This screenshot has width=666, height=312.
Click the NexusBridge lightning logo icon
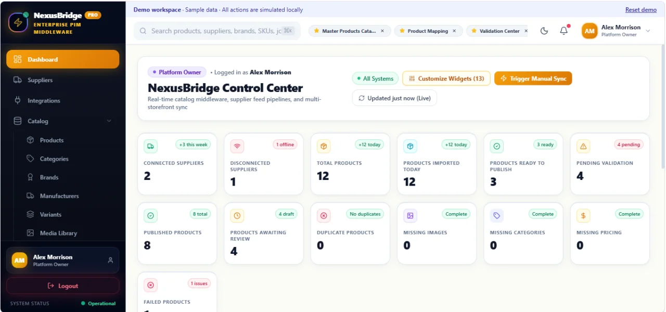18,22
